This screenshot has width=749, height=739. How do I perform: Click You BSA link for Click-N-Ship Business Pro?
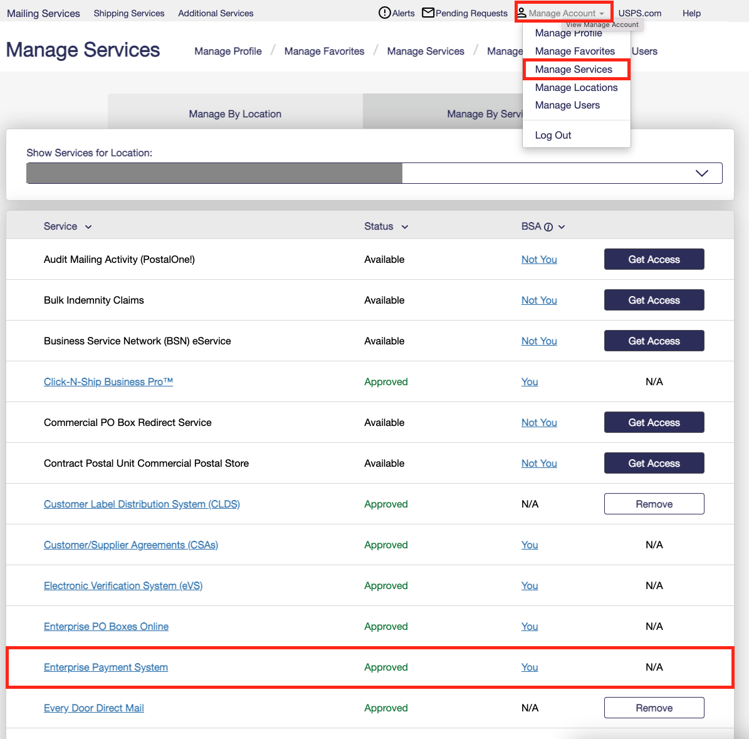529,382
